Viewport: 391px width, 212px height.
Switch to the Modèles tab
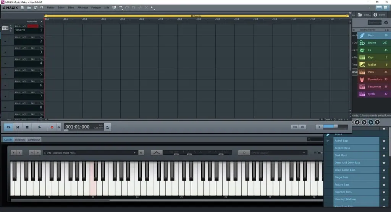[x=20, y=139]
